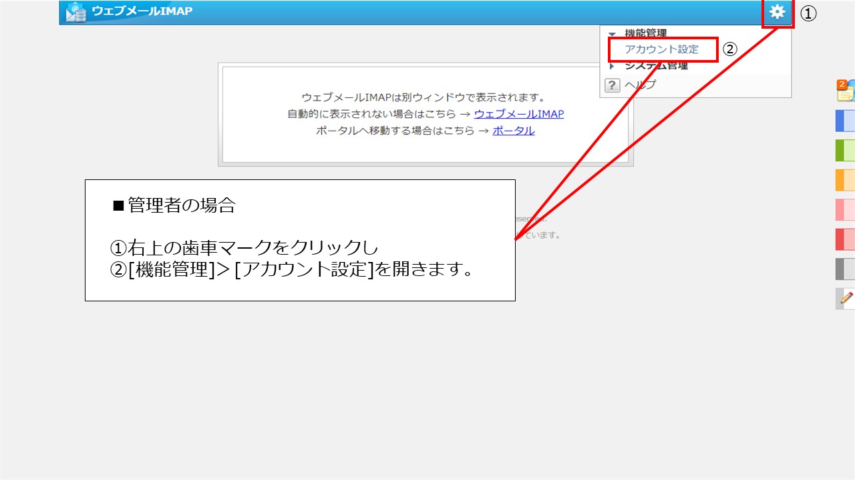Click the ウェブメールIMAP title bar icon
Screen dimensions: 855x480
click(75, 11)
